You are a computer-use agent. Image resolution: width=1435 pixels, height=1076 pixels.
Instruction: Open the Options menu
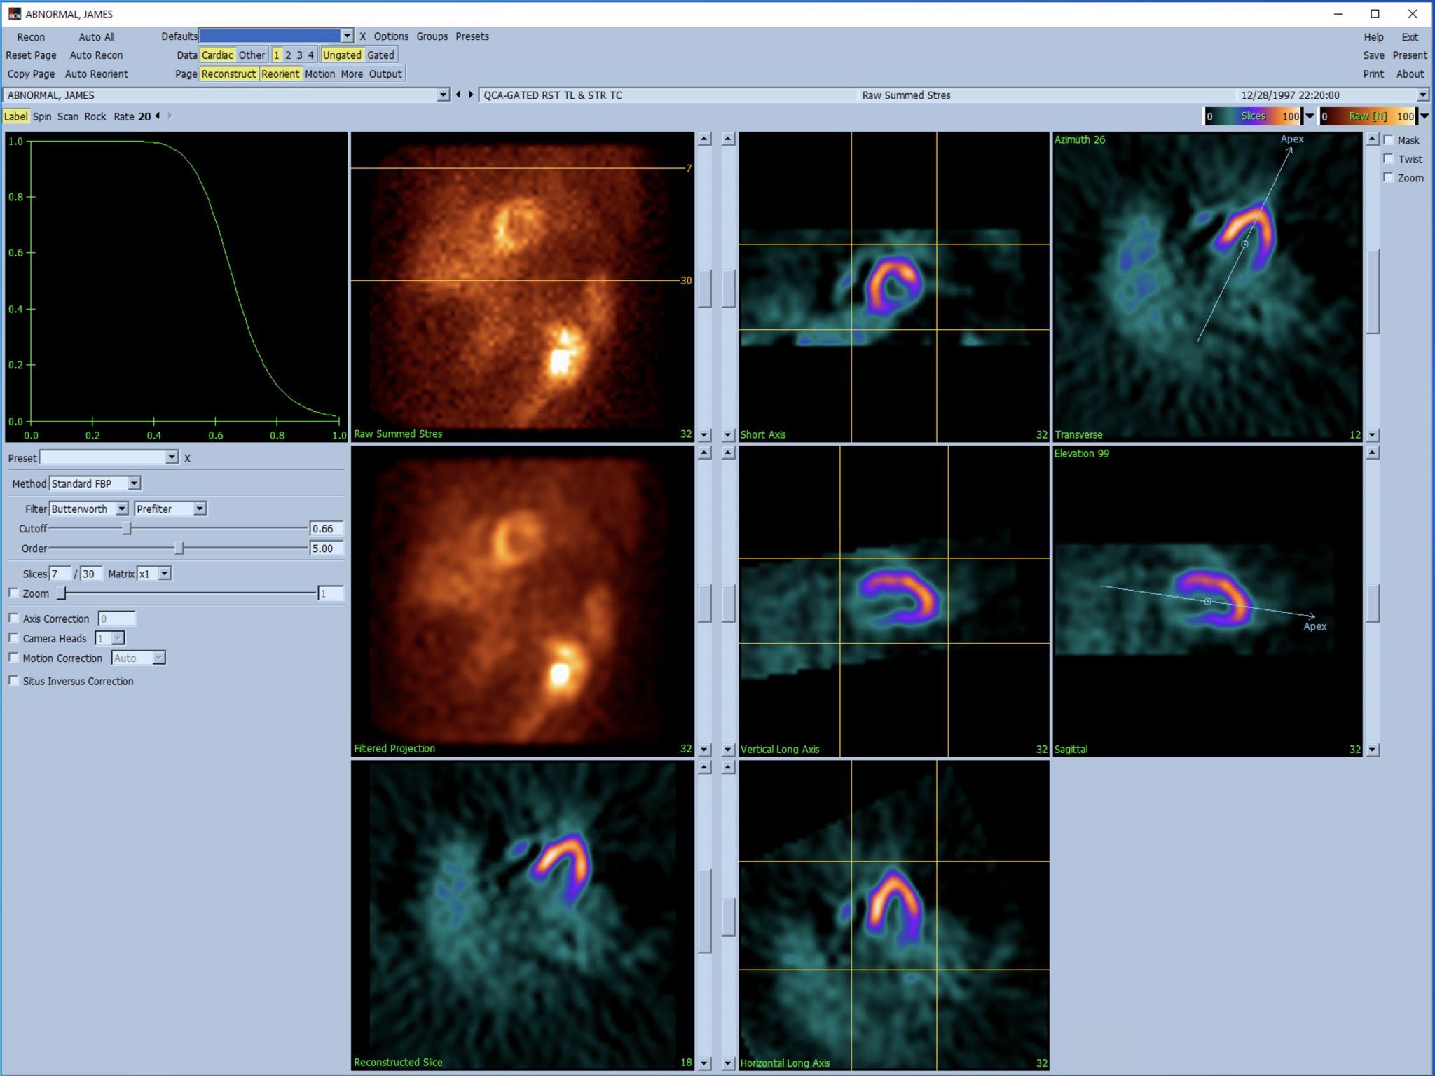390,36
